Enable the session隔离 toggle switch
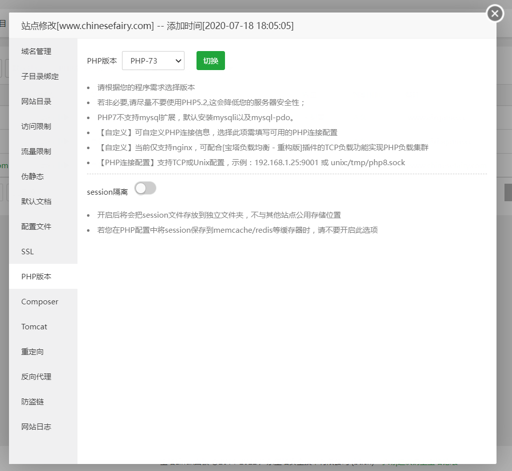The width and height of the screenshot is (512, 471). coord(145,188)
